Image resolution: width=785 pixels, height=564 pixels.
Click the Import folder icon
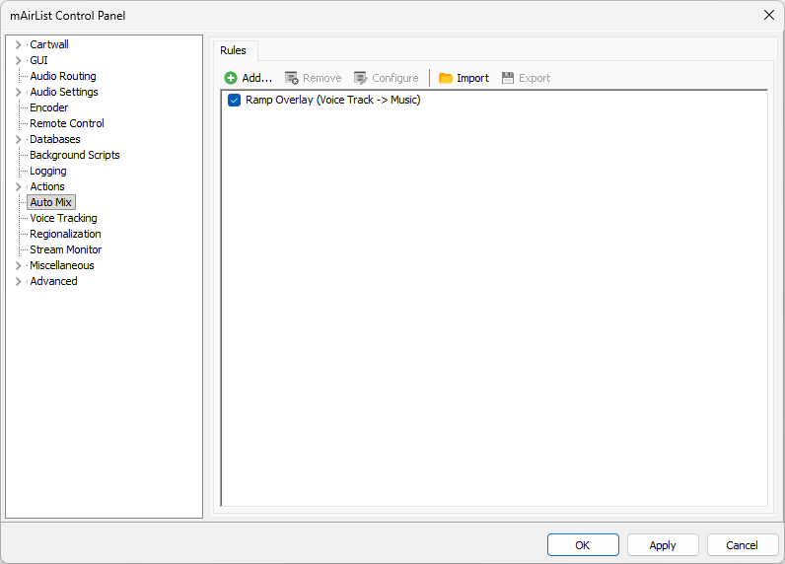click(x=446, y=78)
